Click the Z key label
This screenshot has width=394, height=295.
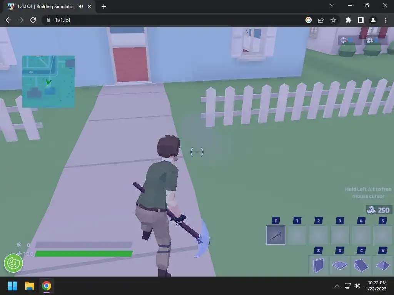(x=318, y=250)
